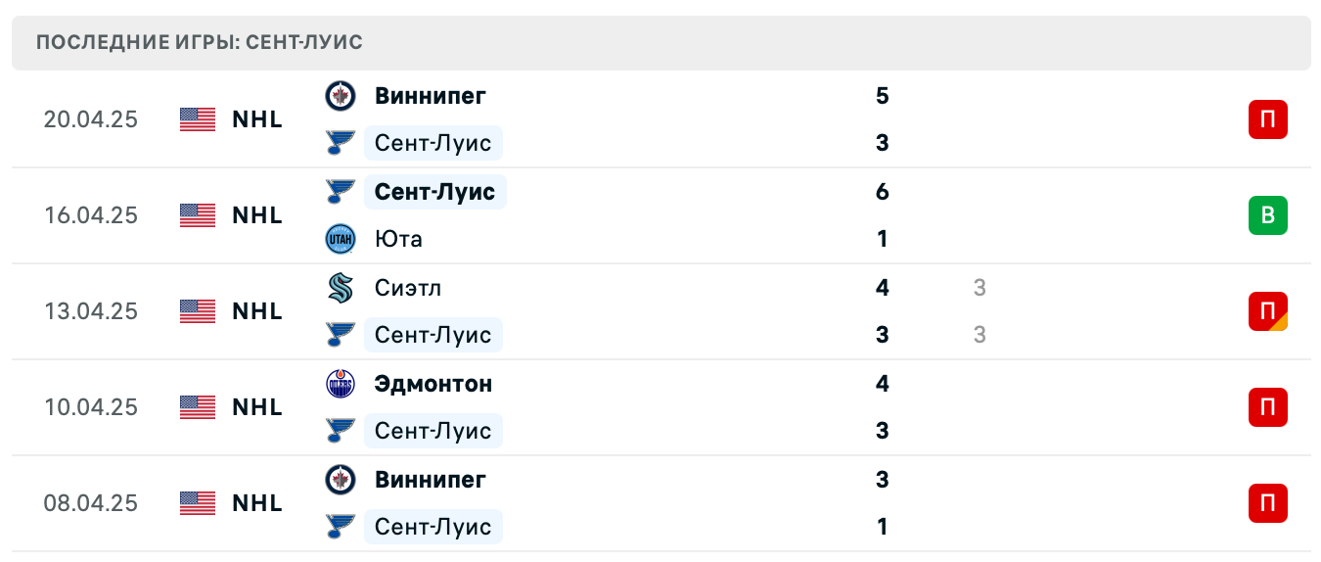The height and width of the screenshot is (562, 1321).
Task: Open the Юта team link
Action: click(398, 239)
